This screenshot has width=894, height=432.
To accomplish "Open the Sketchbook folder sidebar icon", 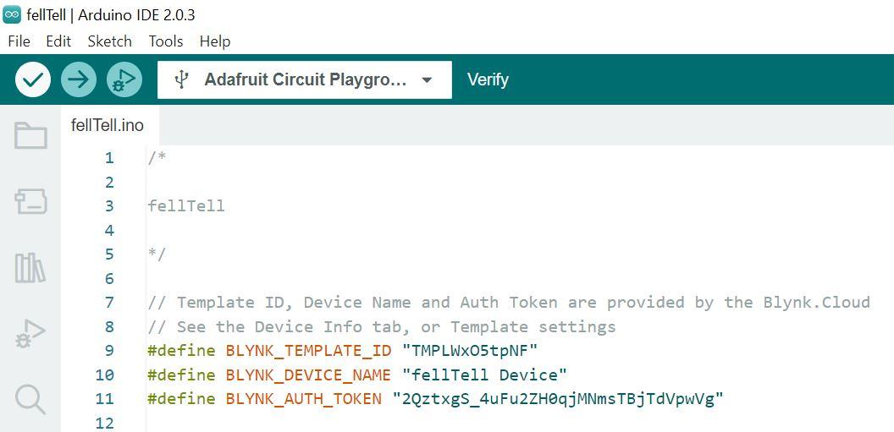I will pyautogui.click(x=30, y=135).
